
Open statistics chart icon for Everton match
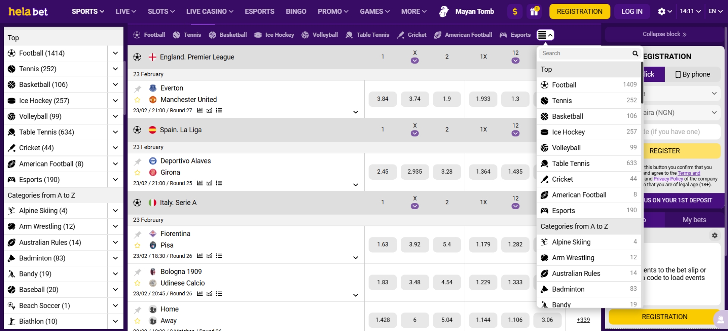[200, 110]
